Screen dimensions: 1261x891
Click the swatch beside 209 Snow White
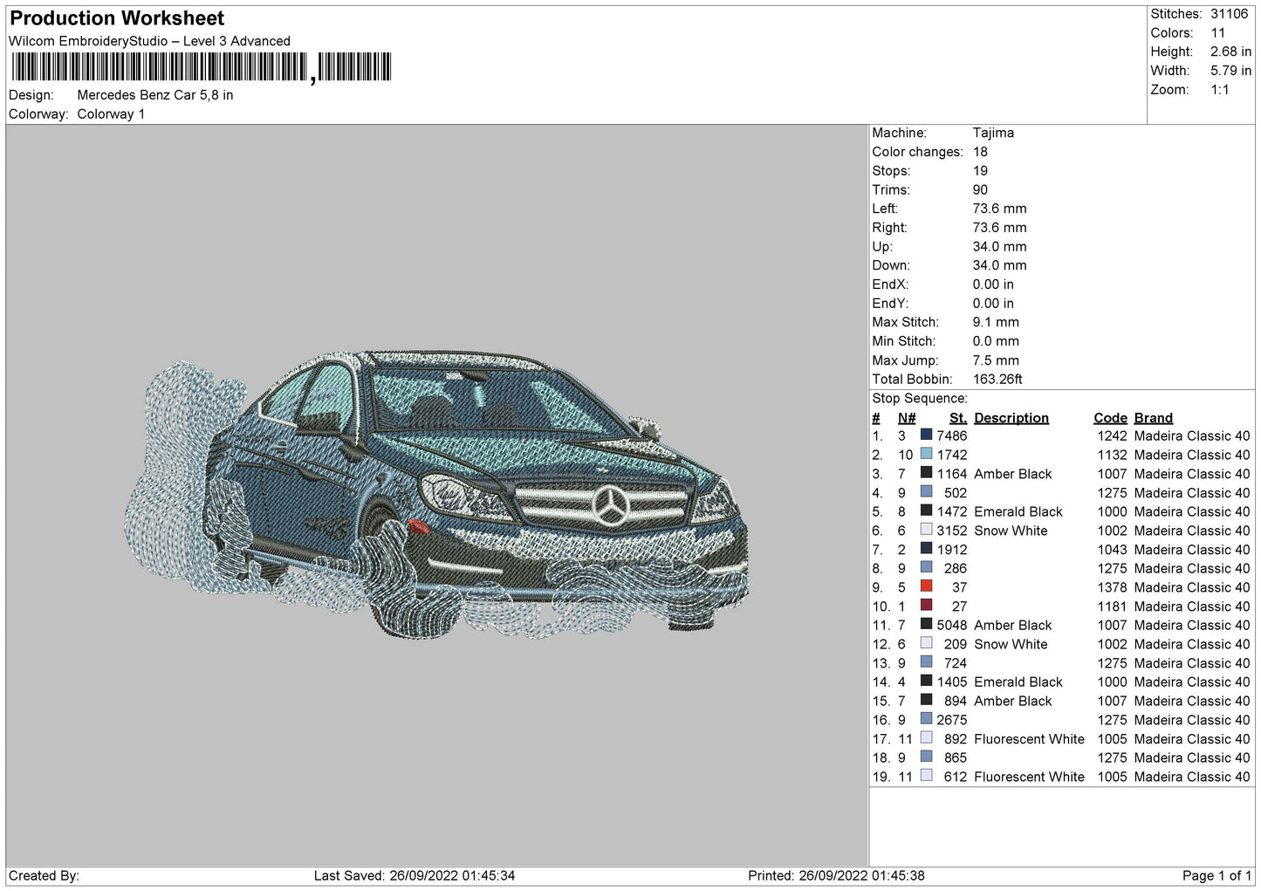[926, 643]
